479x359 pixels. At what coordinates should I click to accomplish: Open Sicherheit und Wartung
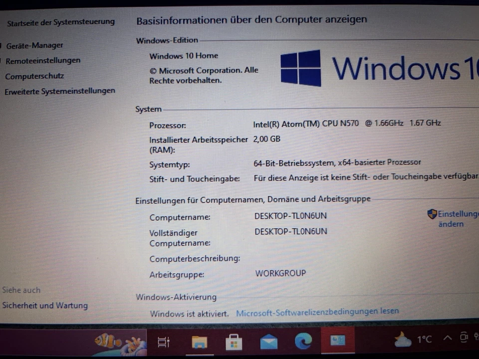point(45,305)
